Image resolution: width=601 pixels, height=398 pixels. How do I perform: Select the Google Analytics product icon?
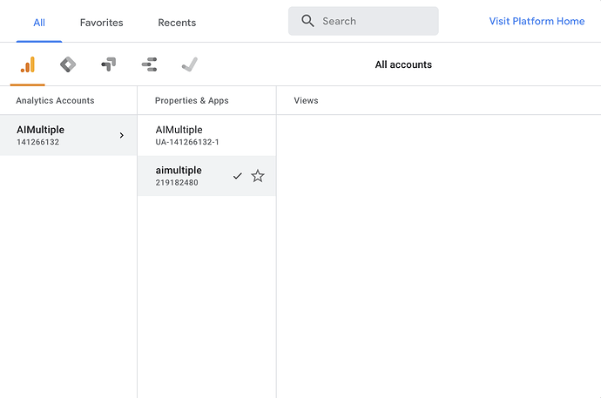tap(28, 64)
